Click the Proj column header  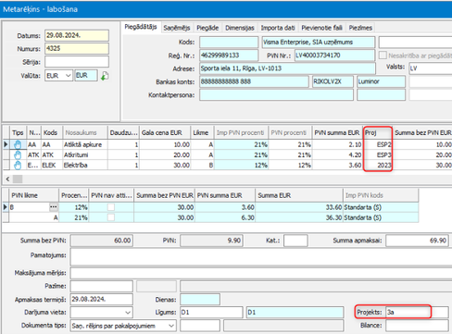click(x=378, y=133)
